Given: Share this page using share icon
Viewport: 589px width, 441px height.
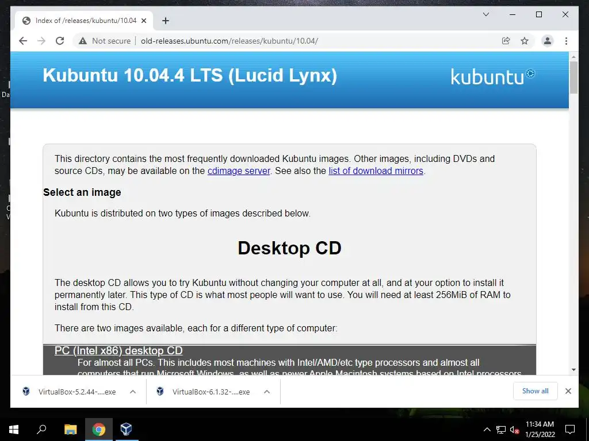Looking at the screenshot, I should (506, 41).
